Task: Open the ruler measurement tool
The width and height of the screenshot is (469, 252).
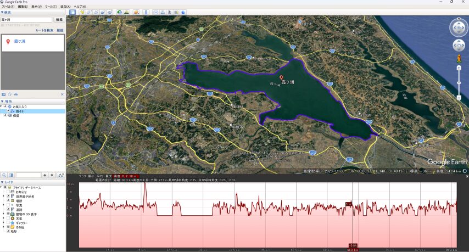Action: coord(146,12)
